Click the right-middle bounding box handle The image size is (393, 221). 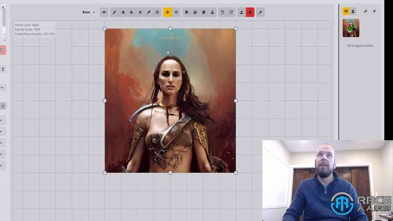point(236,101)
